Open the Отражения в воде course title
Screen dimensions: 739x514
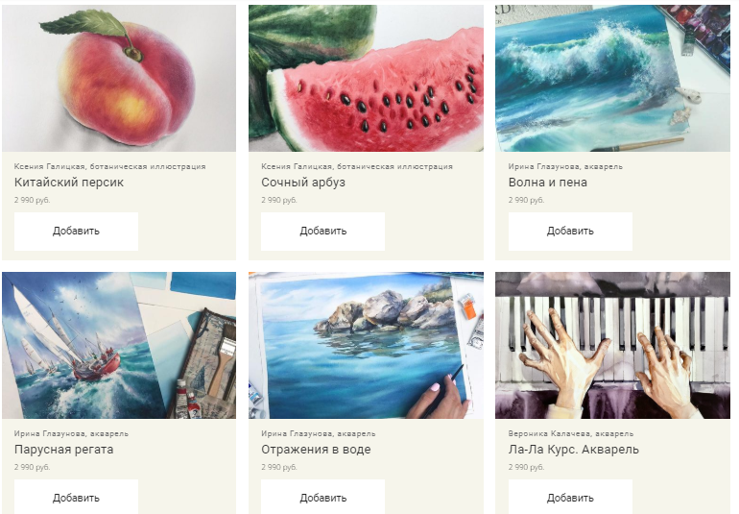click(x=316, y=450)
